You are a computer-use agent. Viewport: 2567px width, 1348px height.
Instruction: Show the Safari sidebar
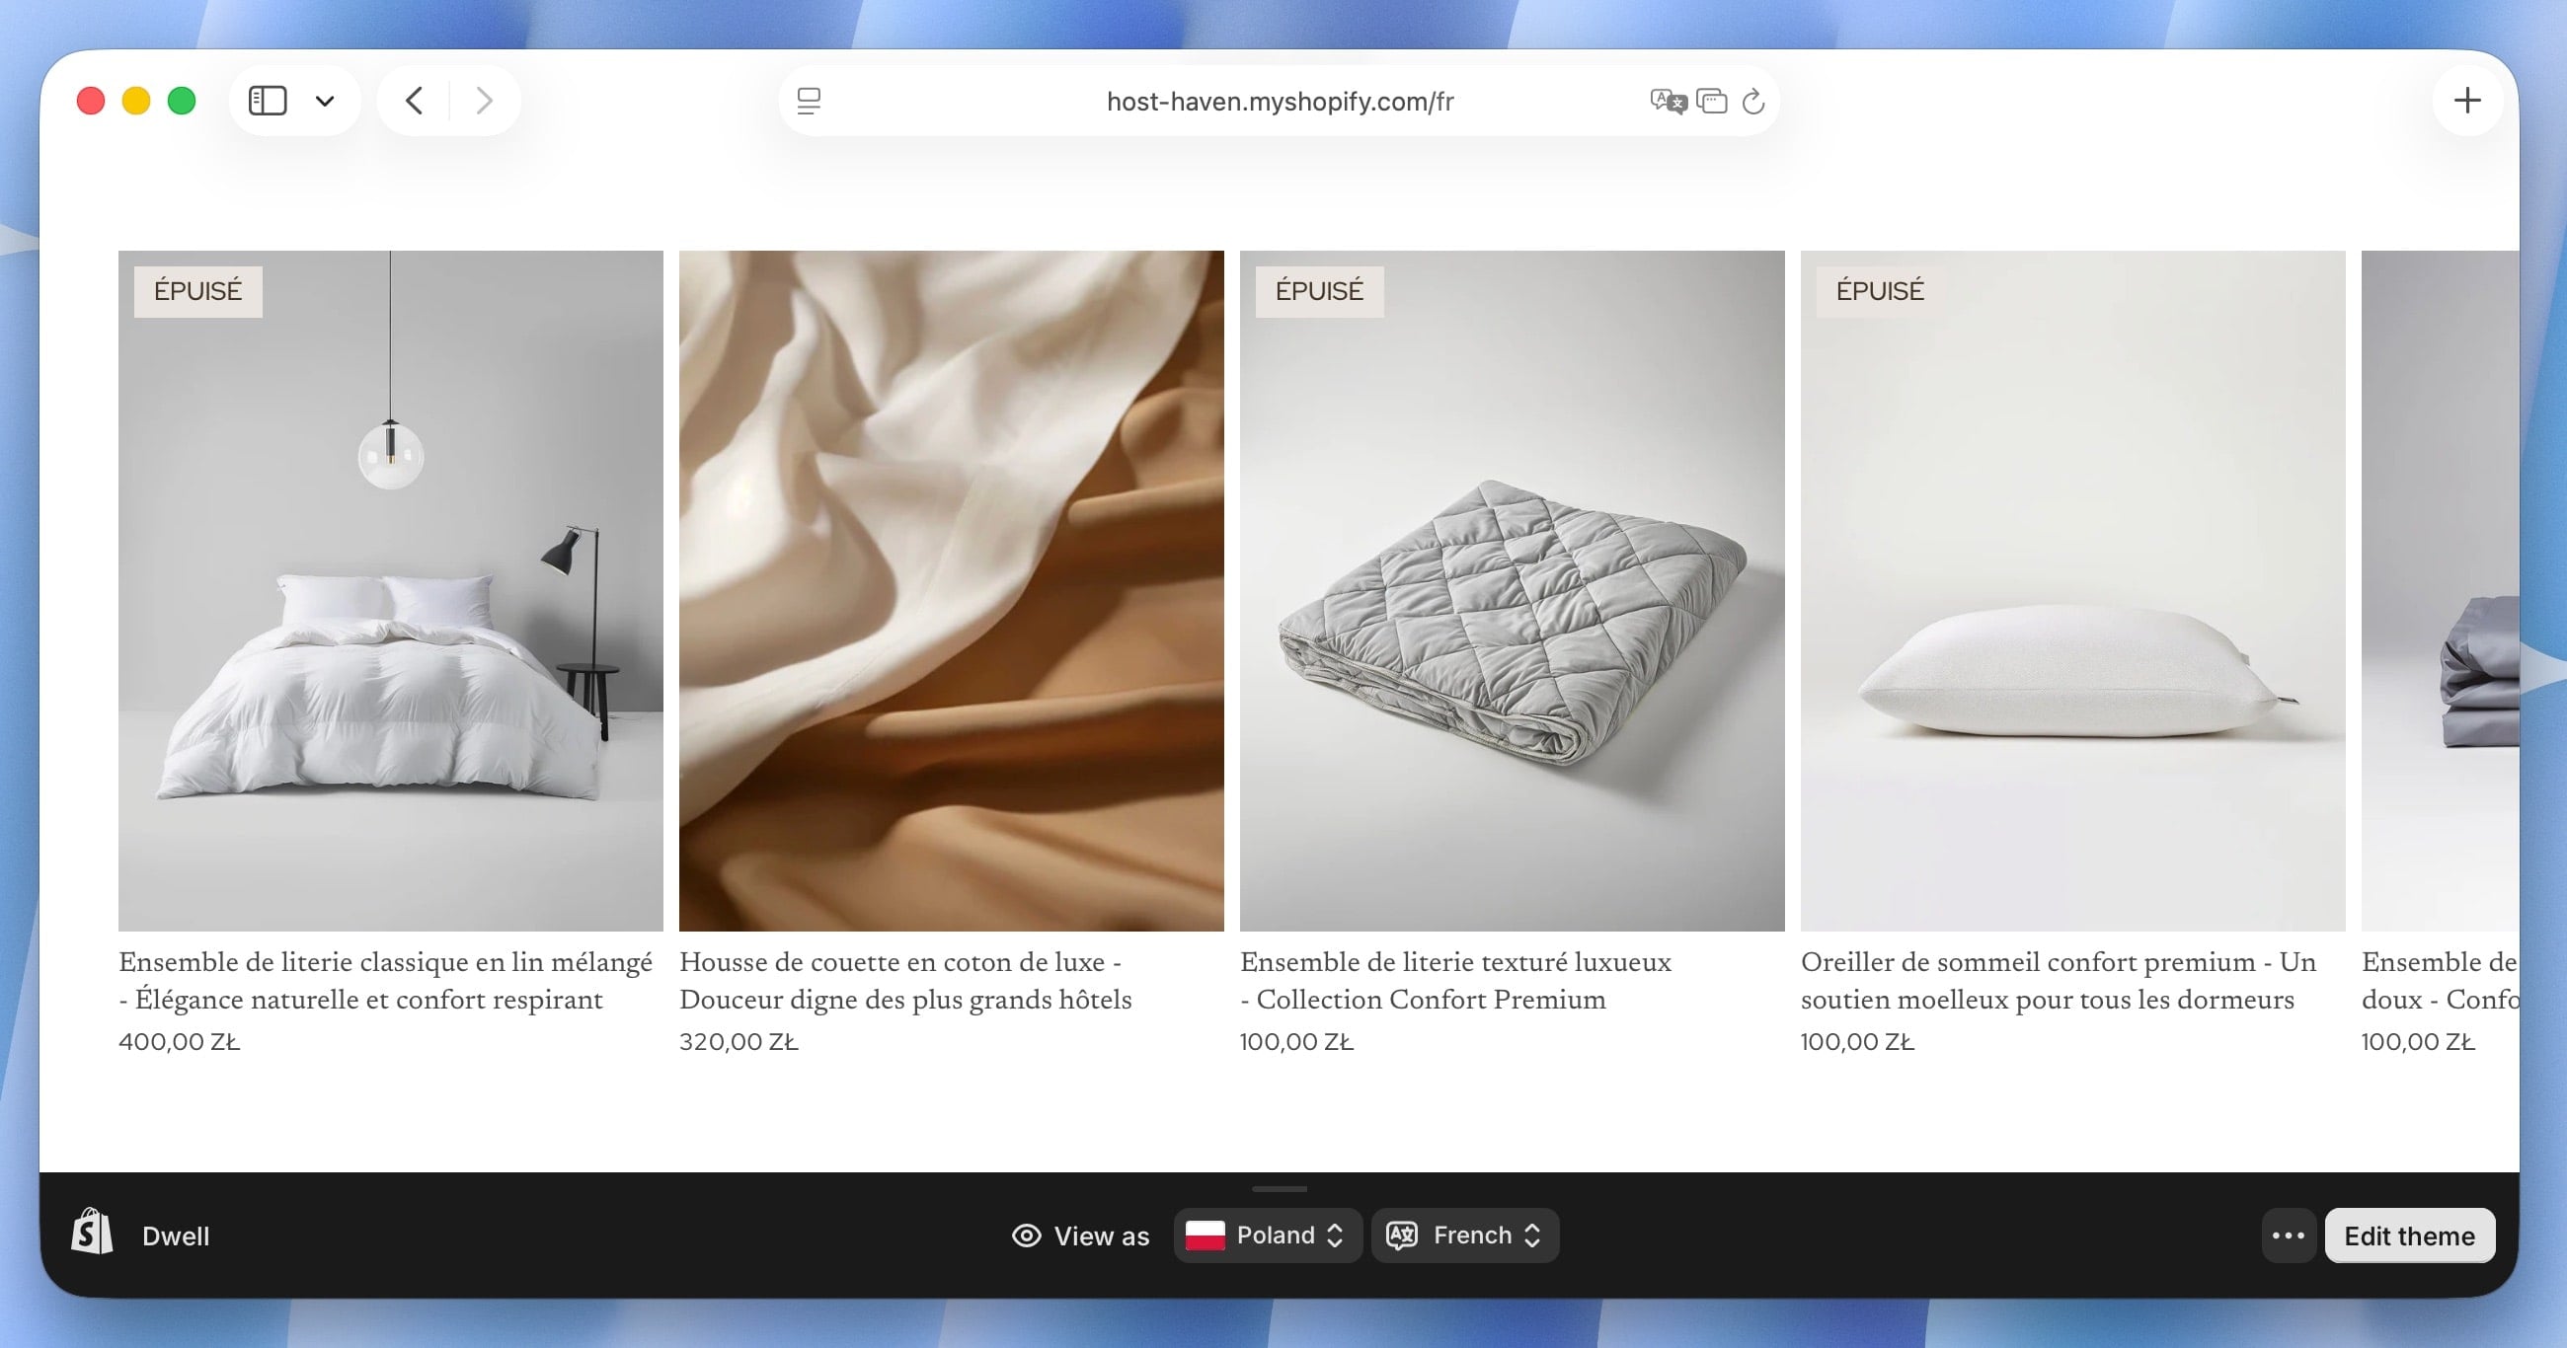point(267,100)
